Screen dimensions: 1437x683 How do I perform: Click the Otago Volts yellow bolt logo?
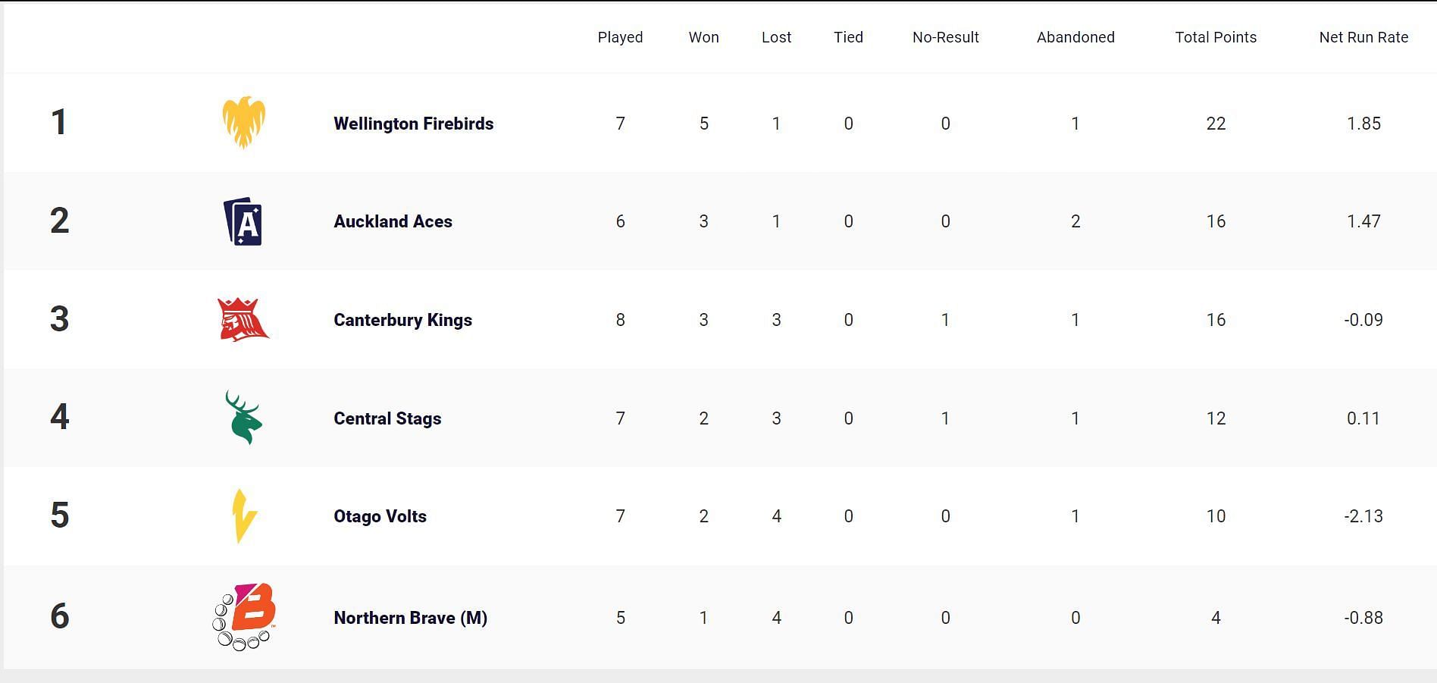coord(244,516)
